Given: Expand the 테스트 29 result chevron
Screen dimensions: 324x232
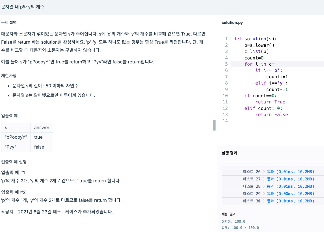Looking at the screenshot, I should [x=264, y=194].
